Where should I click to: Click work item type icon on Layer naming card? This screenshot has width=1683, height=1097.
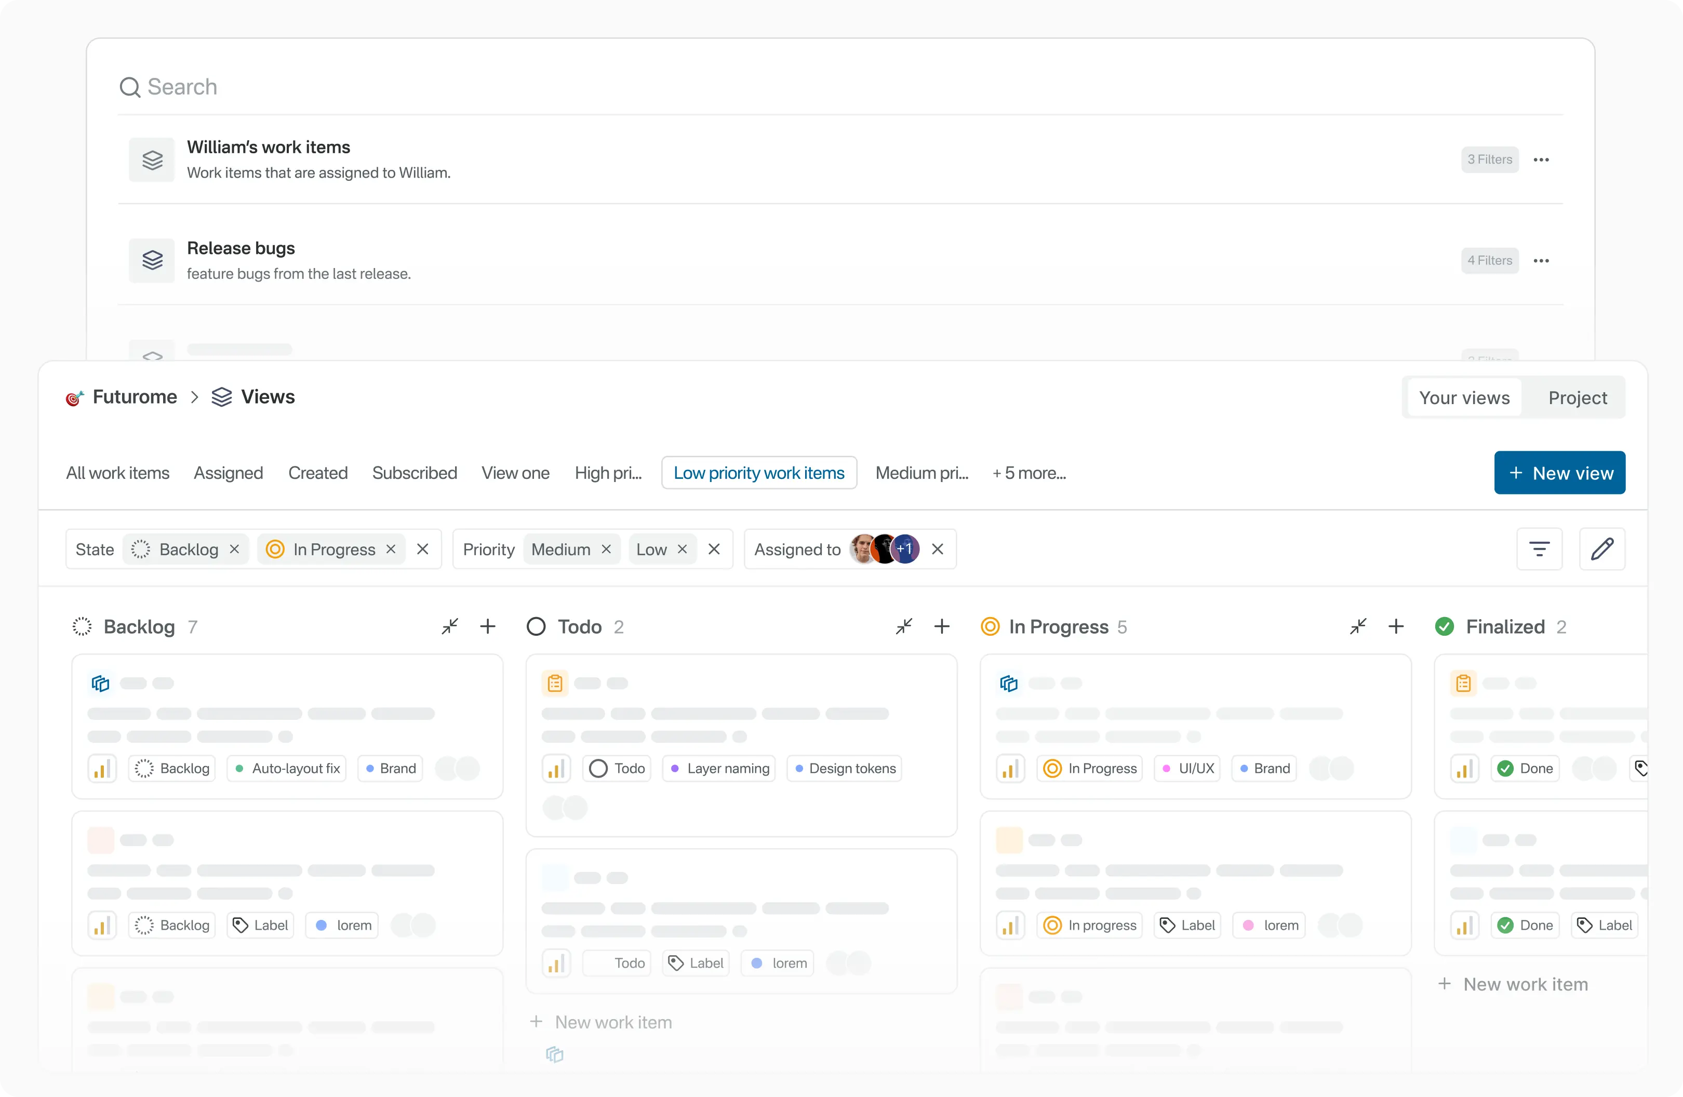coord(555,683)
